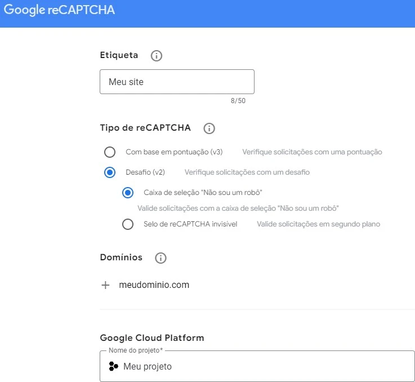The height and width of the screenshot is (382, 415).
Task: Click the Etiqueta heading label
Action: pos(119,55)
